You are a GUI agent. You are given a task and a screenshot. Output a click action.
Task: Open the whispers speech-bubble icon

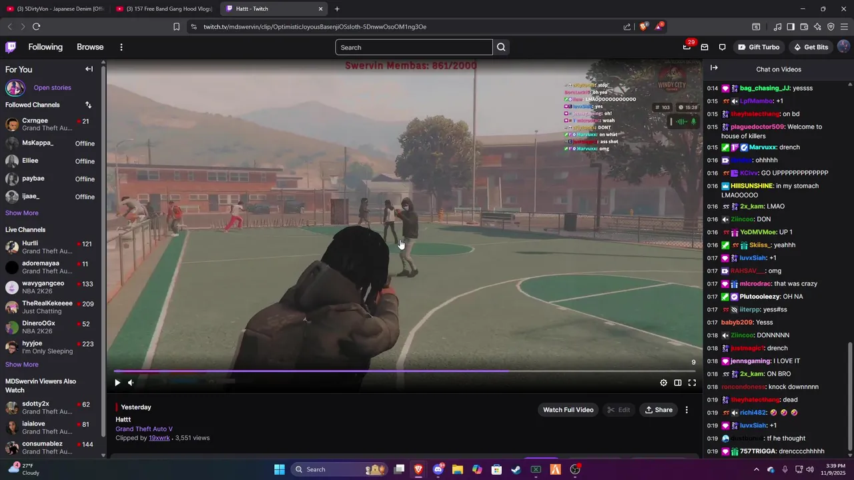click(722, 47)
